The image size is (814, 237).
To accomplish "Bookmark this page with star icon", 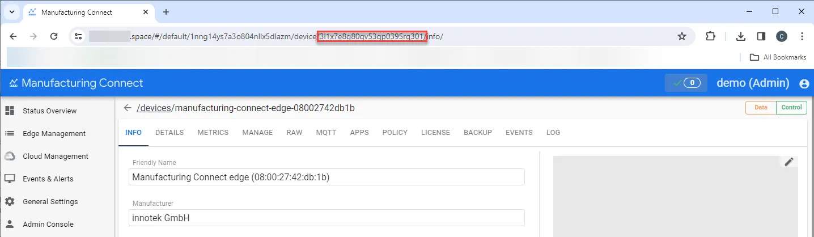I will click(682, 36).
